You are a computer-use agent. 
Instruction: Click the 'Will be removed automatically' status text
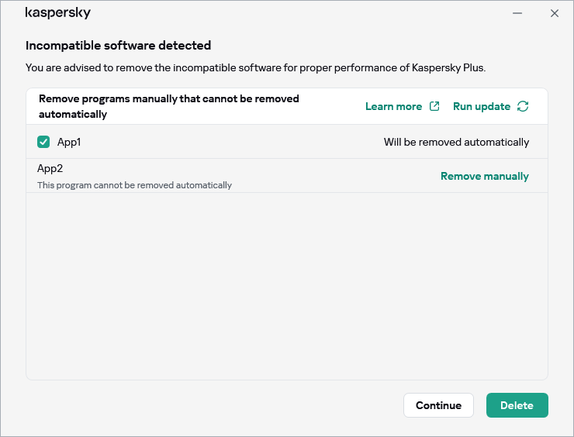point(456,142)
